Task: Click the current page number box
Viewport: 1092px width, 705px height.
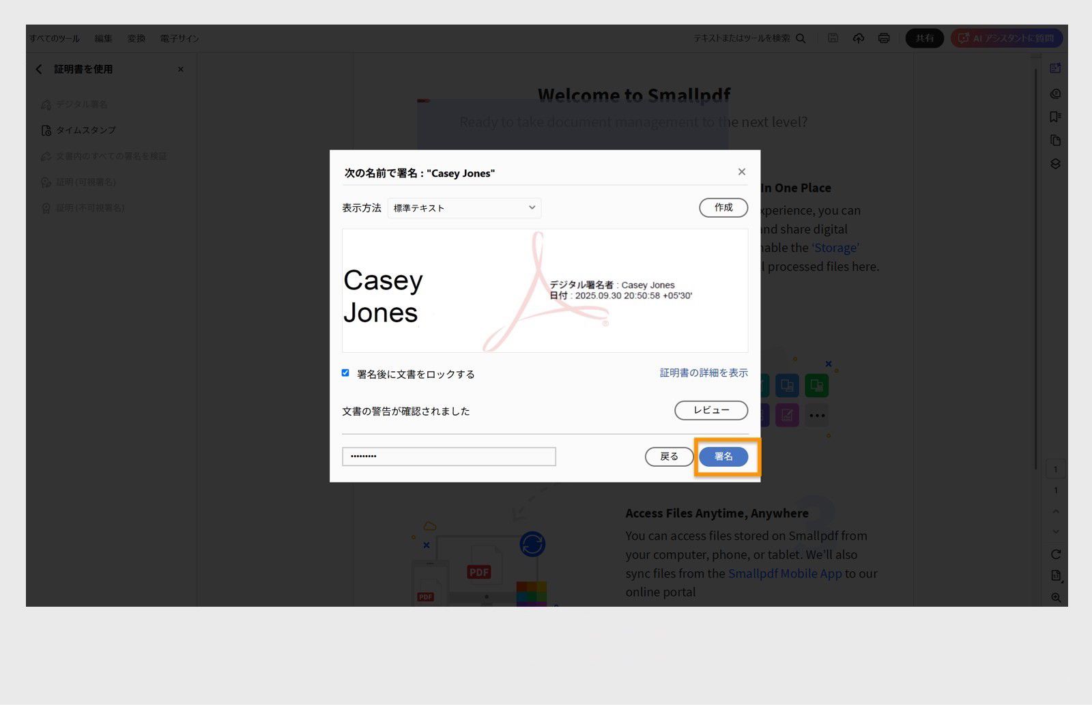Action: coord(1056,469)
